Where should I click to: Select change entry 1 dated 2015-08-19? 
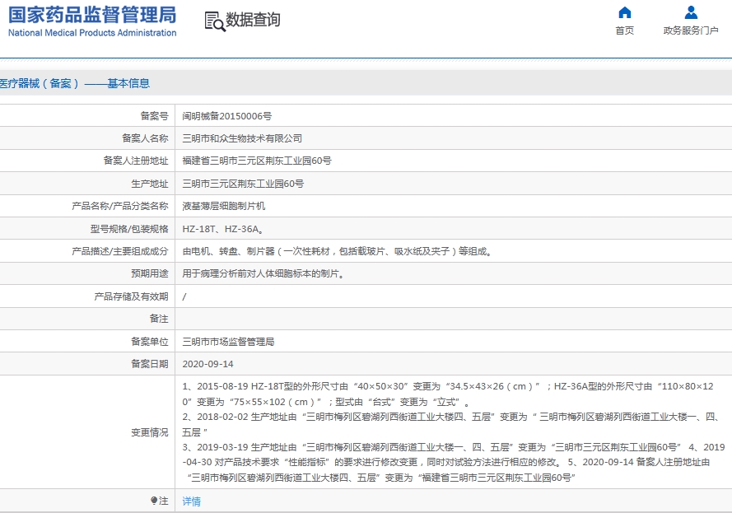coord(448,394)
